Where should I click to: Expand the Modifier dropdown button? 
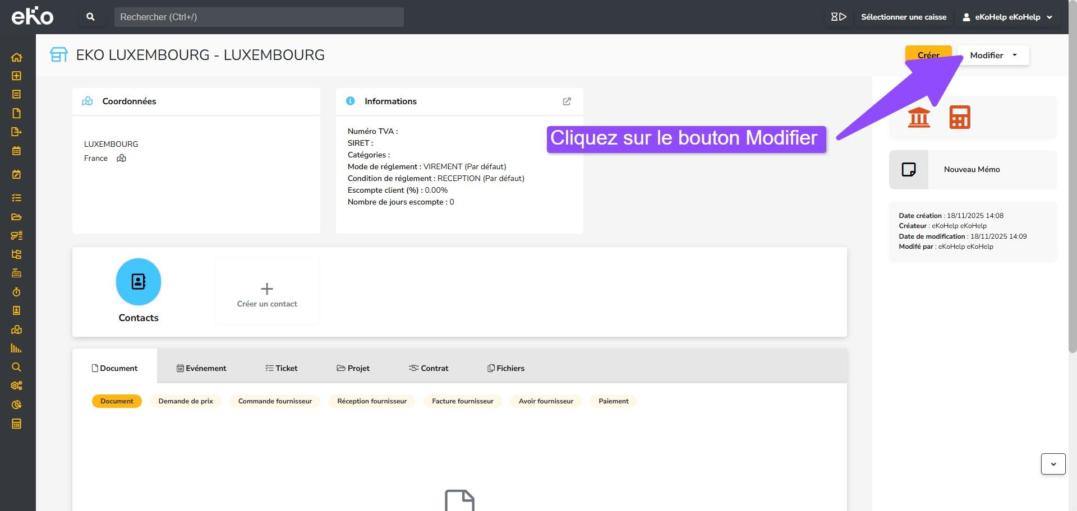point(993,55)
